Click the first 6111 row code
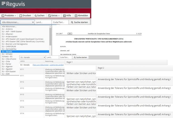This screenshot has width=173, height=118. pos(22,69)
